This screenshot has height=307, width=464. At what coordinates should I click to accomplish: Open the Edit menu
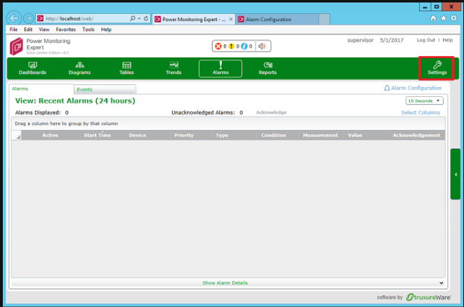(x=28, y=30)
